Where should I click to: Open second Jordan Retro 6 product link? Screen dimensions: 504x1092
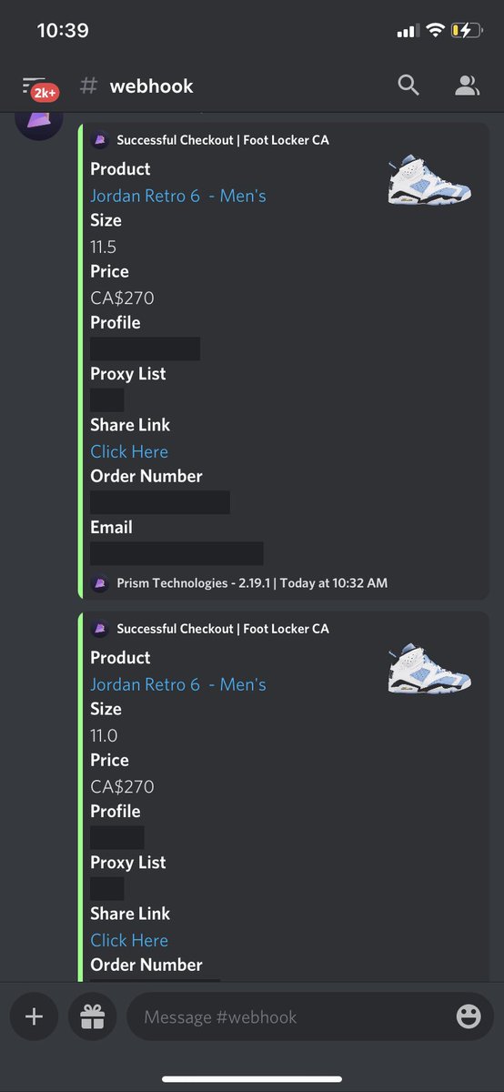pos(178,684)
